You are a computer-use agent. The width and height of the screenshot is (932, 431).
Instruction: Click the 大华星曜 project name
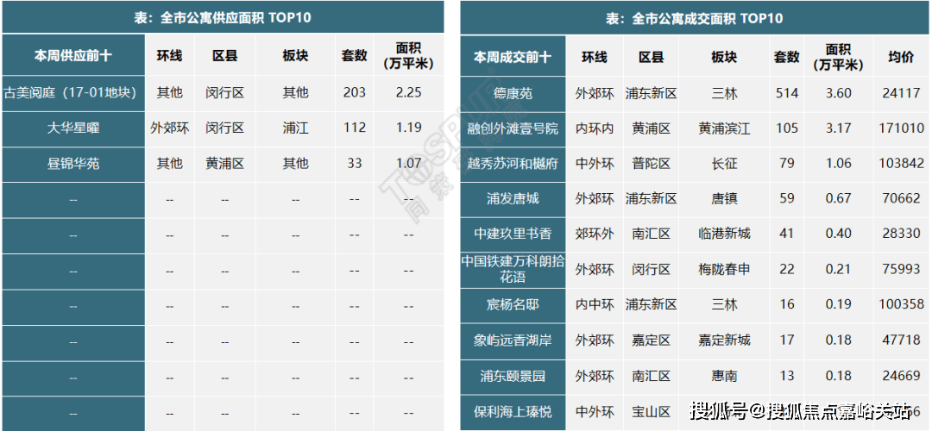tap(73, 128)
